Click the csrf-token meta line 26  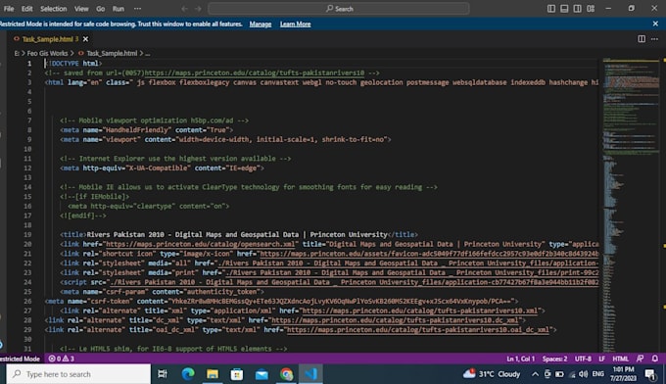tap(282, 301)
